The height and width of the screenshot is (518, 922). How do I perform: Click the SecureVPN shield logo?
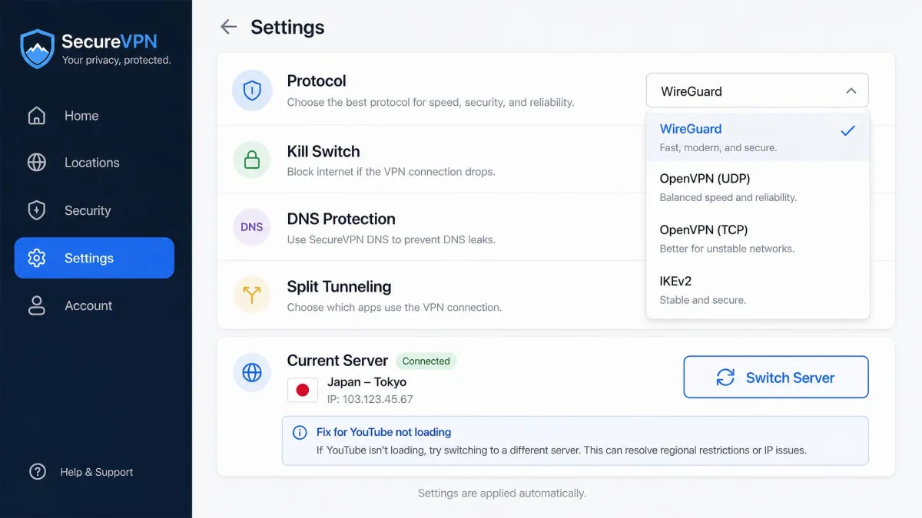click(38, 48)
